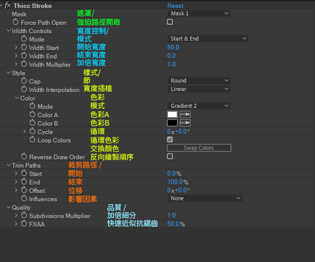This screenshot has width=315, height=262.
Task: Open the black Color B swatch
Action: 172,123
